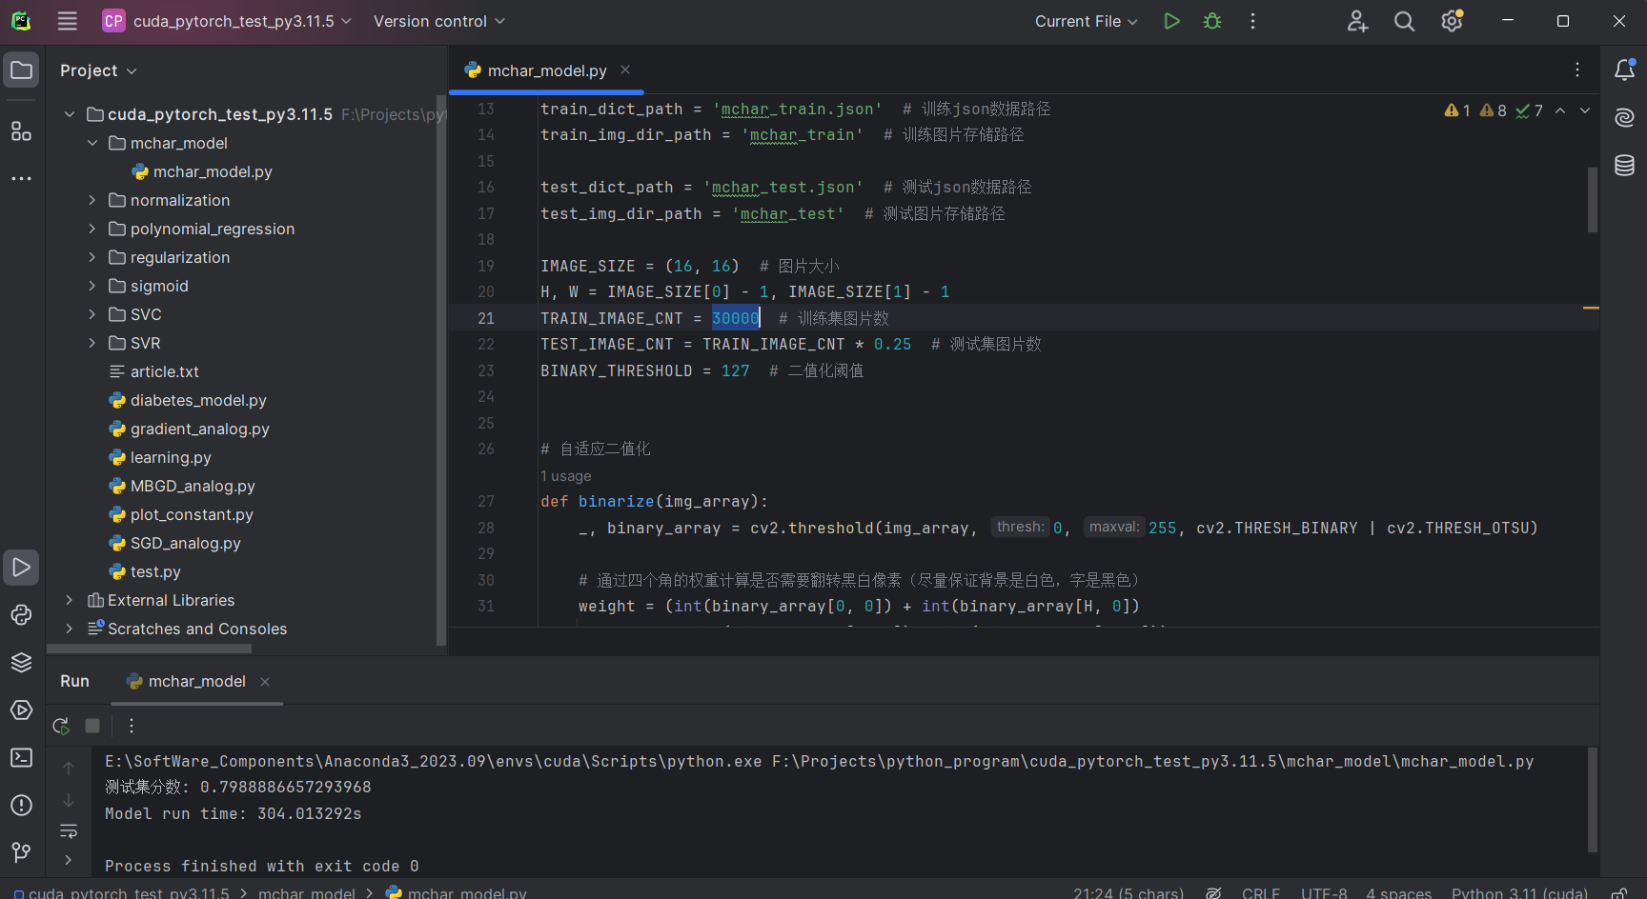The width and height of the screenshot is (1647, 899).
Task: Open Python 3.11 (cuda) interpreter selector
Action: click(1519, 892)
